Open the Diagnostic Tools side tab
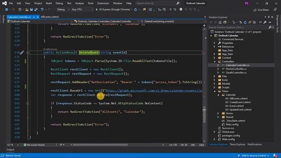This screenshot has width=281, height=158. 277,24
